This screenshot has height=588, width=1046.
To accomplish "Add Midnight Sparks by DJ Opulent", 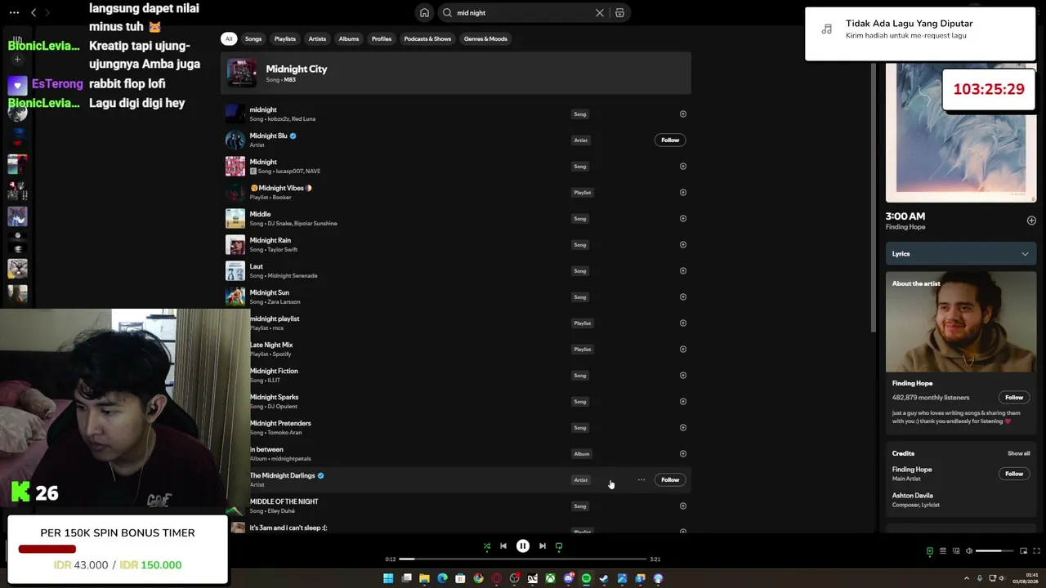I will click(683, 402).
